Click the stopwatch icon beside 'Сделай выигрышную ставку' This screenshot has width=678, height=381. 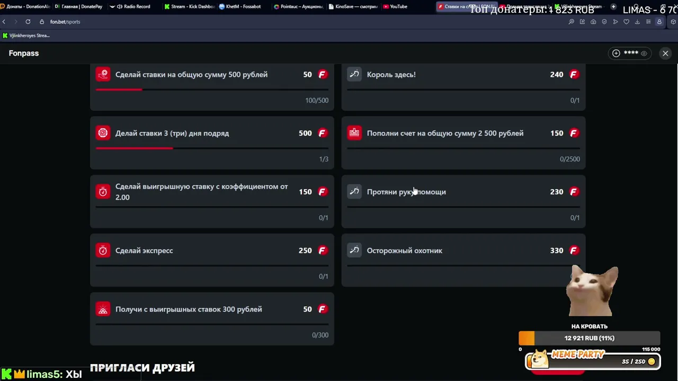[103, 192]
